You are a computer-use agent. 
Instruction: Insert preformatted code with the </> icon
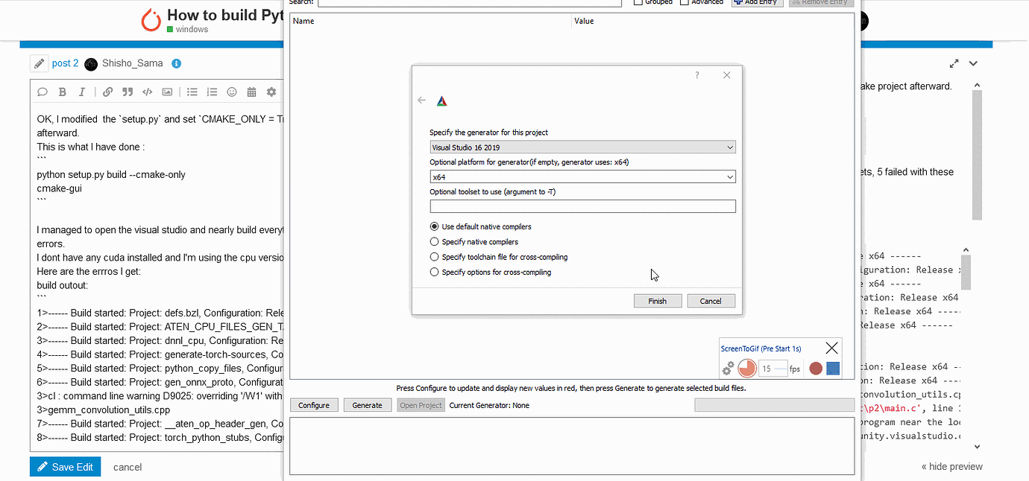[x=148, y=92]
